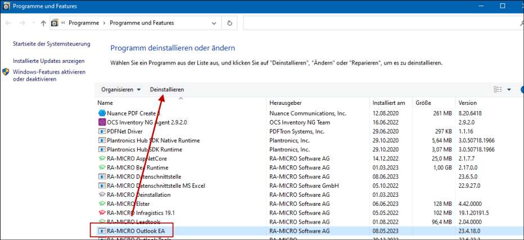Click the OCS Inventory NG Agent icon
This screenshot has height=240, width=524.
(102, 122)
